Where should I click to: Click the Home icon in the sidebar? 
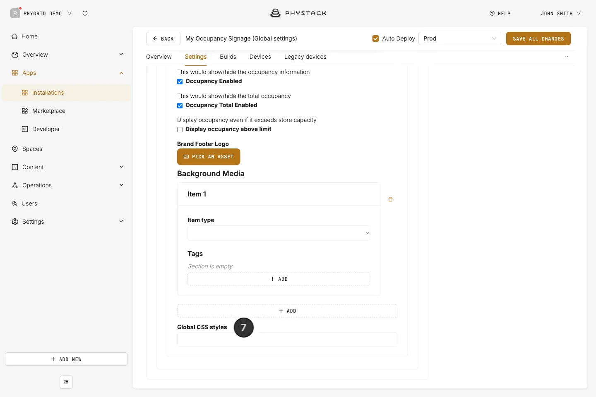[15, 36]
